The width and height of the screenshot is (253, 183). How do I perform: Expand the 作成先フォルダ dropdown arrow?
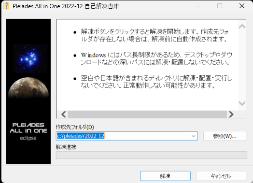click(x=193, y=136)
